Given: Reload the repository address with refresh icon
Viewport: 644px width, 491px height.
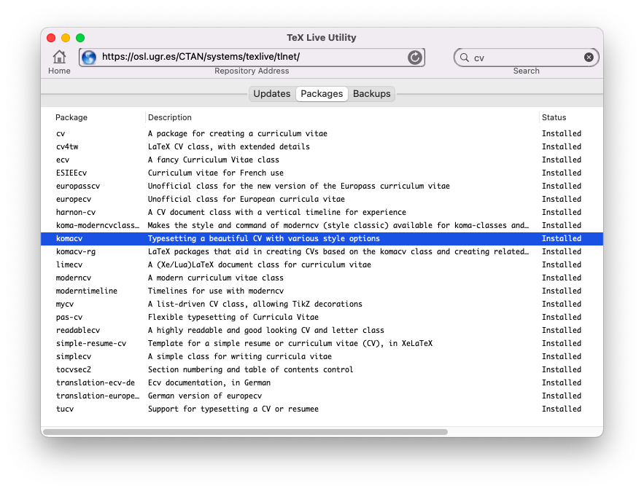Looking at the screenshot, I should (x=415, y=58).
